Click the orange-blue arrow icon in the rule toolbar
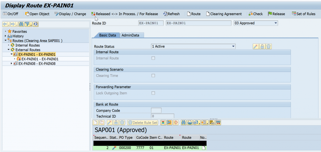This screenshot has width=321, height=152. pyautogui.click(x=169, y=122)
